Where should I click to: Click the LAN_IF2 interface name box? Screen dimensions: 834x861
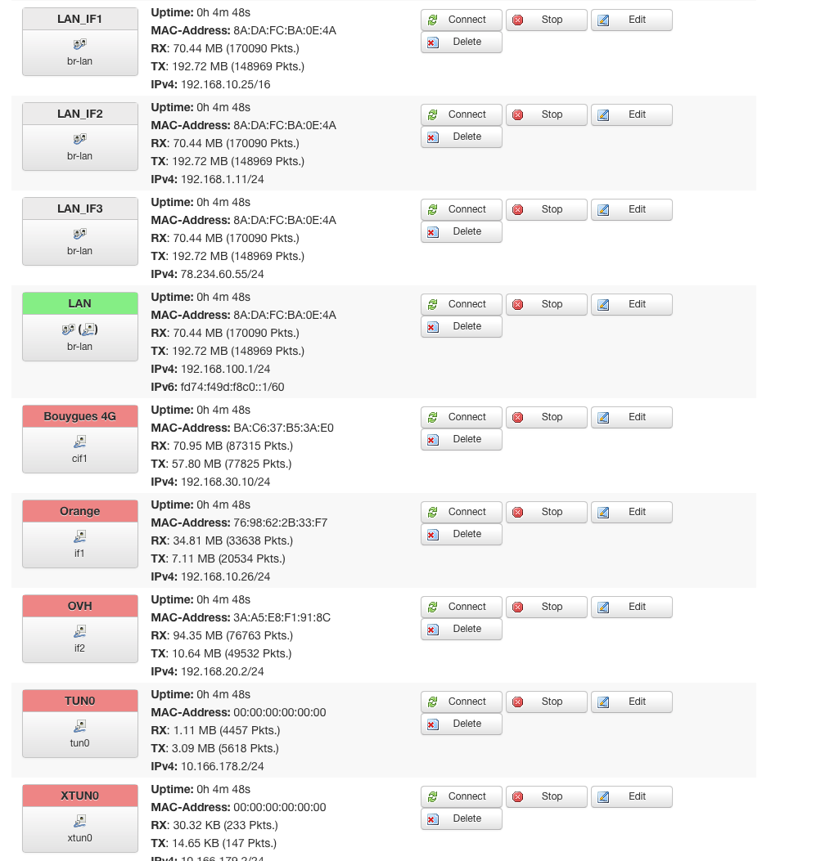(x=79, y=114)
